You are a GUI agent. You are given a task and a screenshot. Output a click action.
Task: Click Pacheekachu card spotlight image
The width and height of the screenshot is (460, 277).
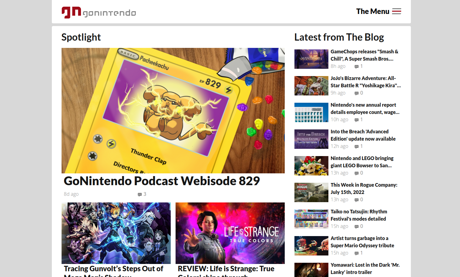[173, 111]
